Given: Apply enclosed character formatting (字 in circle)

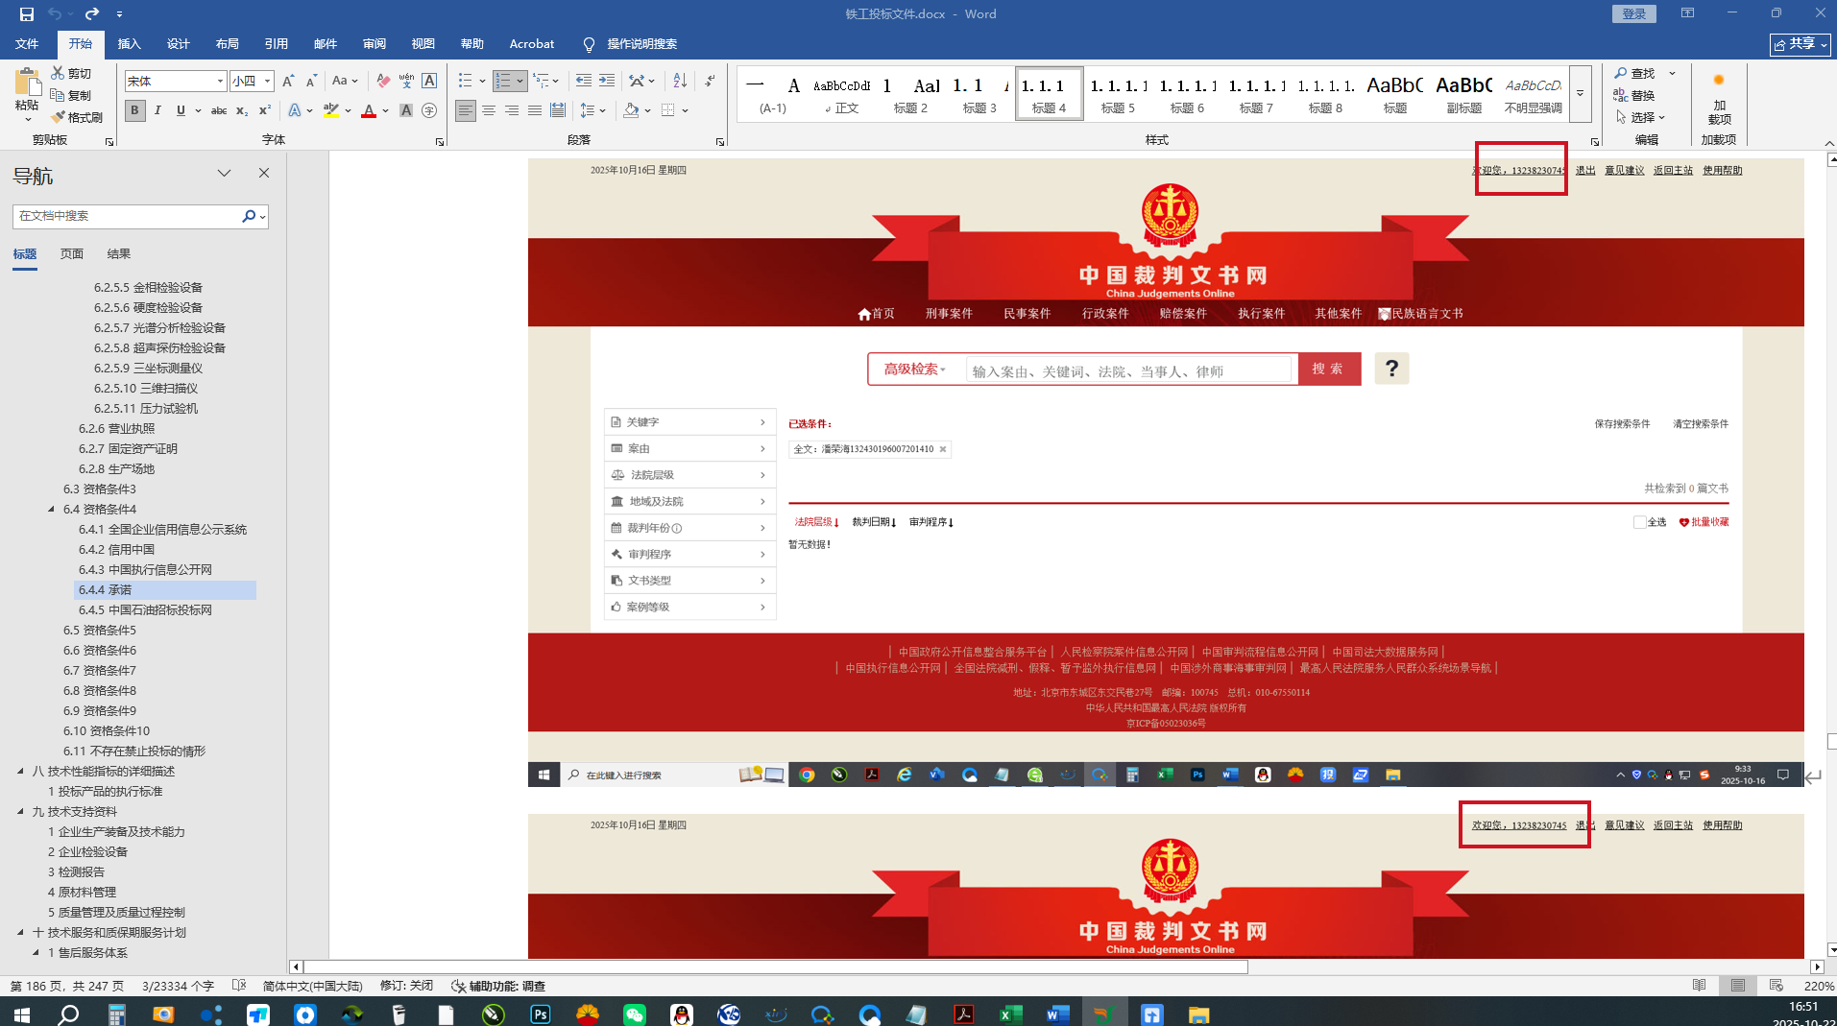Looking at the screenshot, I should 429,110.
